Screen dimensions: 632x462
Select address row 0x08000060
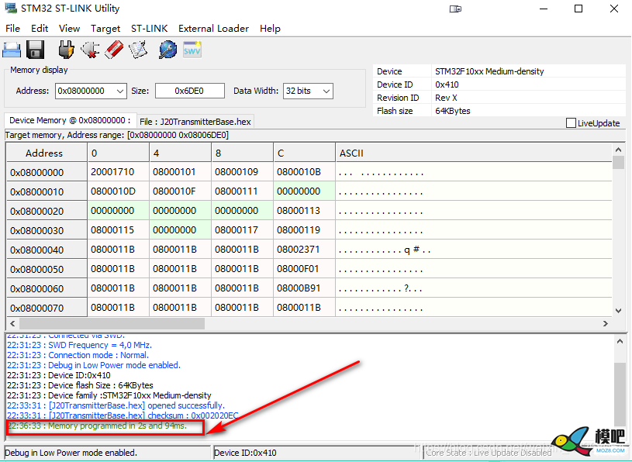pos(47,288)
